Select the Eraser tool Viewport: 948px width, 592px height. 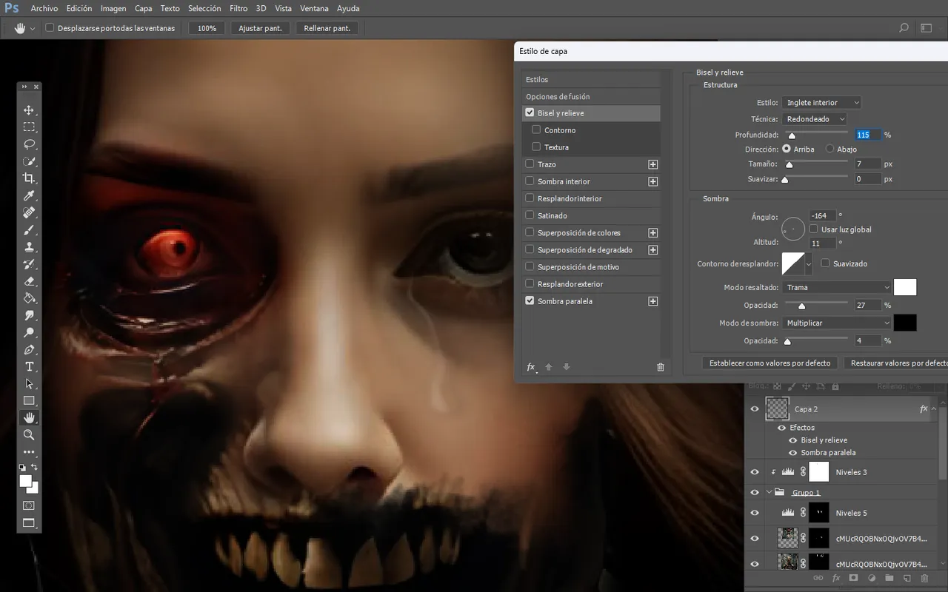pyautogui.click(x=29, y=281)
